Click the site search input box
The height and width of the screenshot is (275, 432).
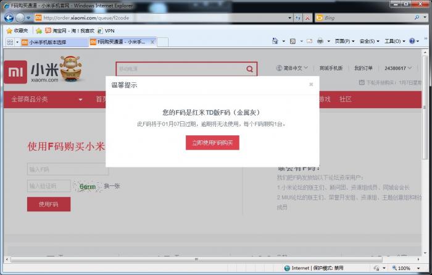coord(180,69)
